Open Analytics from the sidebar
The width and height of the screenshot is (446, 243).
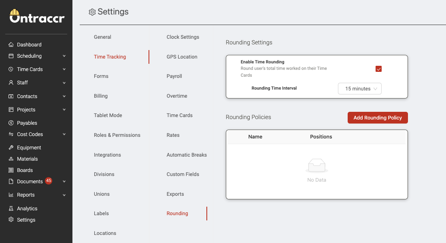pos(27,208)
